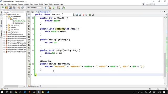Viewport: 168px width, 94px height.
Task: Collapse the getDpi method fold
Action: click(33, 40)
